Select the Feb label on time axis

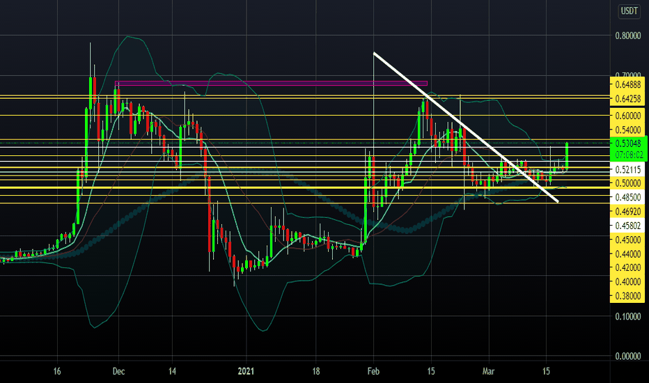pos(373,371)
